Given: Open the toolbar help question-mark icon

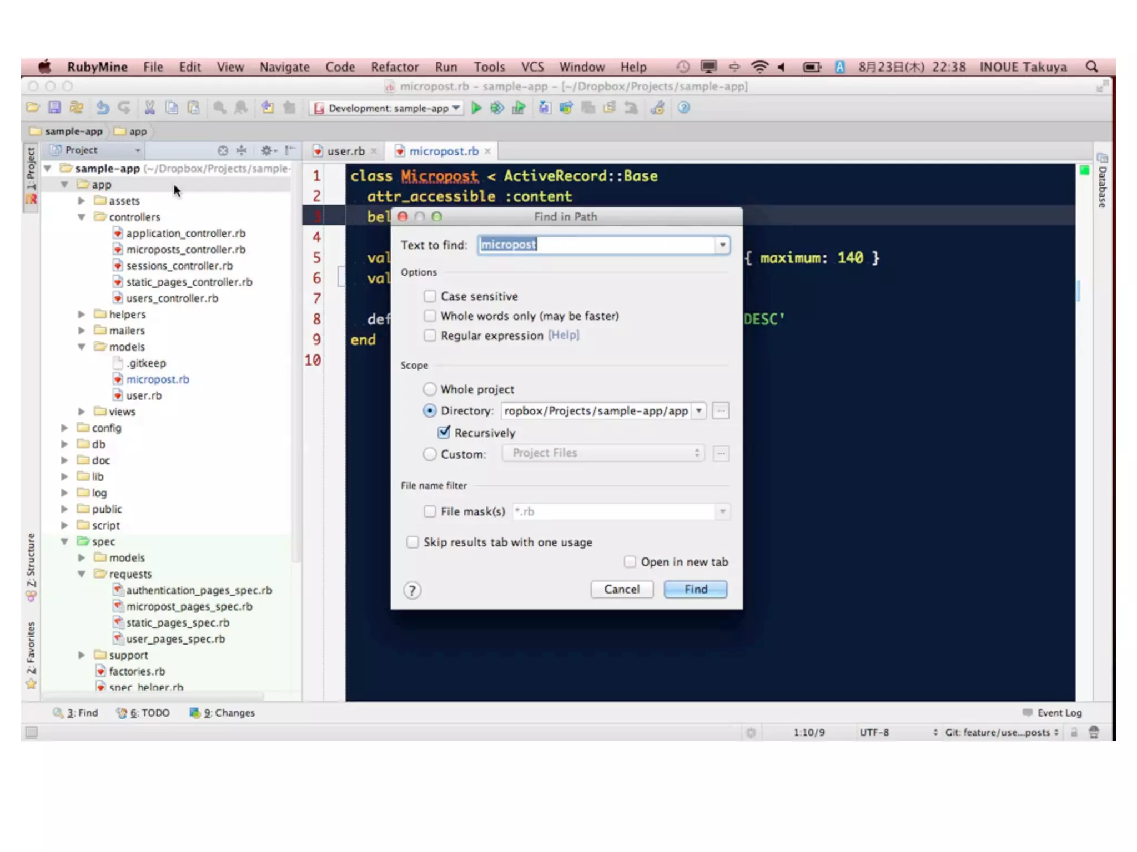Looking at the screenshot, I should coord(683,108).
